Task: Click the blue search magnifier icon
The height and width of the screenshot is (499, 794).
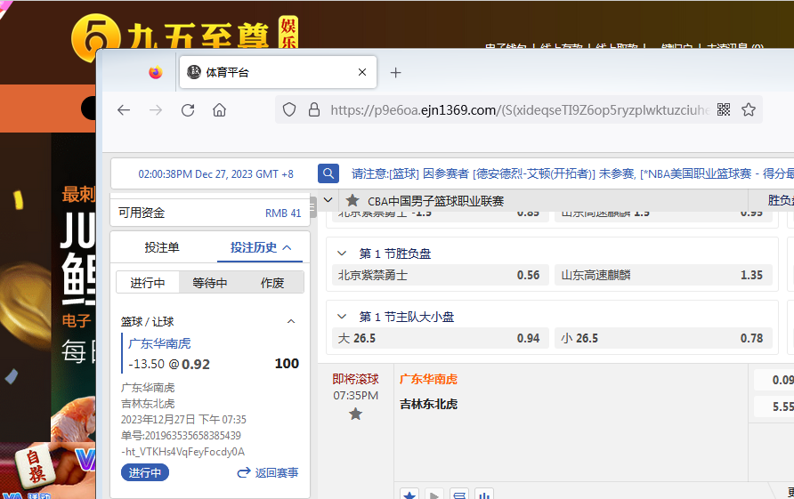Action: point(328,173)
